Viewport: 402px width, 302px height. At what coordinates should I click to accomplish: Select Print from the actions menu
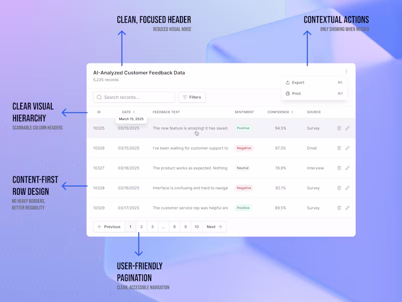click(x=297, y=94)
